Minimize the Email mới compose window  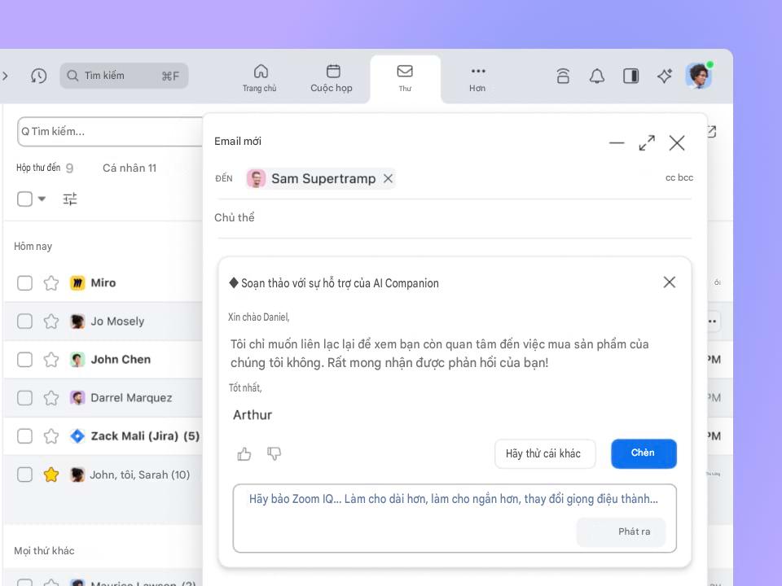(x=617, y=143)
